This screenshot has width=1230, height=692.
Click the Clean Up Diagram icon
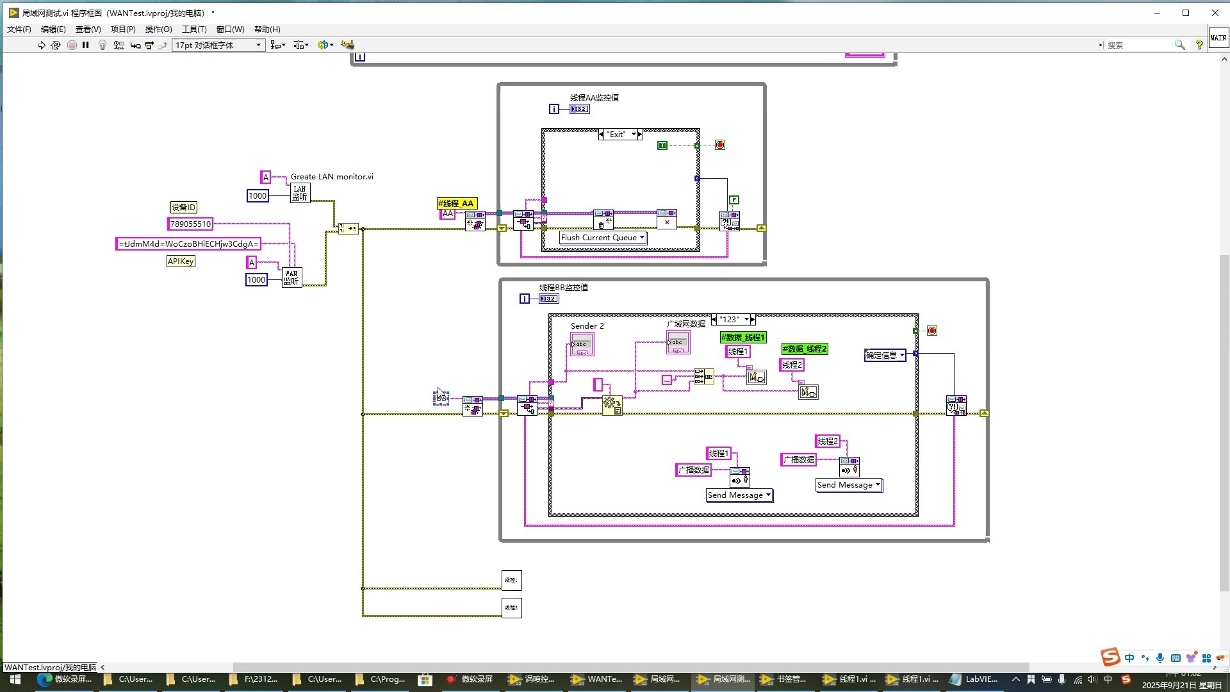[347, 45]
